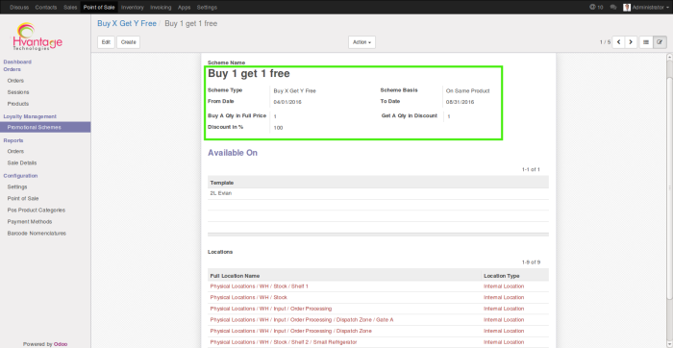This screenshot has height=348, width=673.
Task: Sort by Location Type column header
Action: tap(501, 276)
